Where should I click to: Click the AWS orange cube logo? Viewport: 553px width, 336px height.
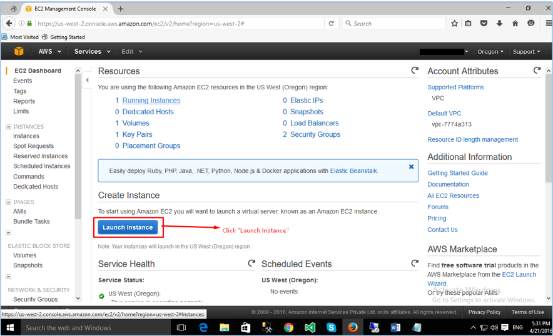19,51
